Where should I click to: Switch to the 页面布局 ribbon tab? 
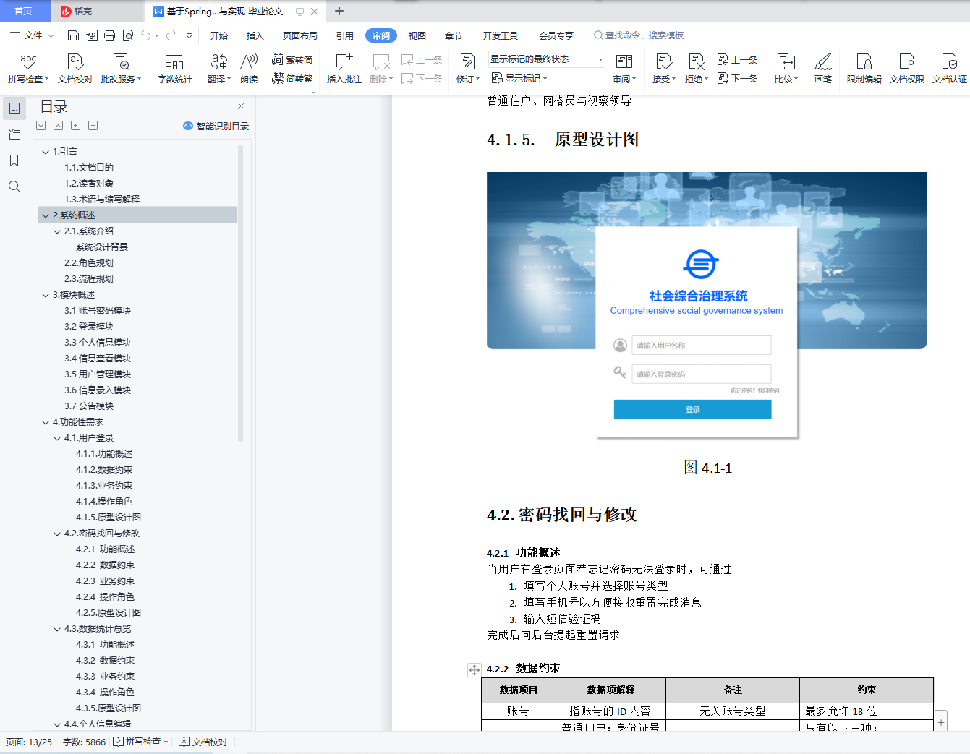pyautogui.click(x=300, y=35)
